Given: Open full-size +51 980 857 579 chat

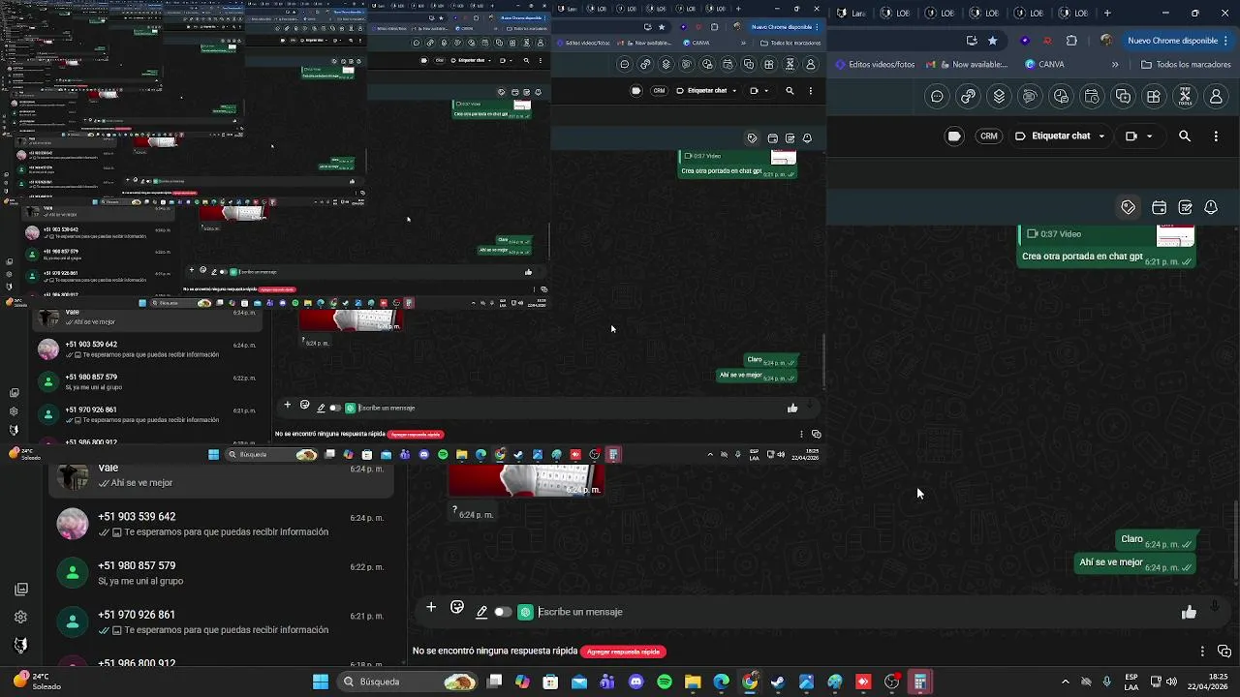Looking at the screenshot, I should [221, 573].
